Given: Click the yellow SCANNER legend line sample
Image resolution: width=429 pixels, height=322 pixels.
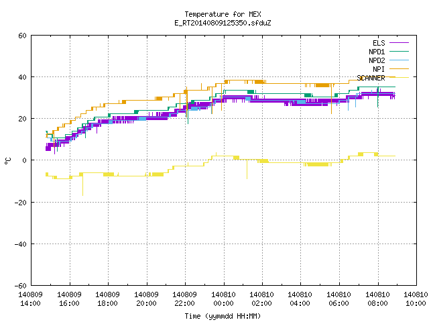Looking at the screenshot, I should pos(399,78).
